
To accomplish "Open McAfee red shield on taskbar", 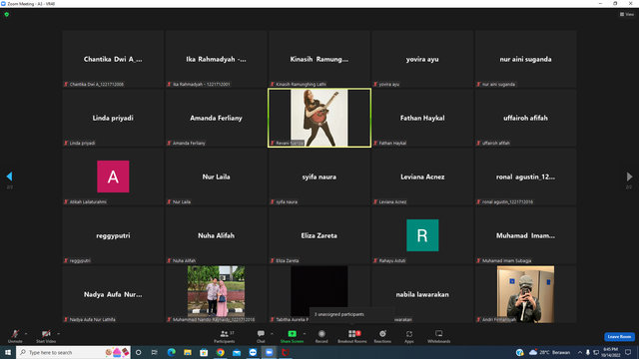I will click(286, 352).
